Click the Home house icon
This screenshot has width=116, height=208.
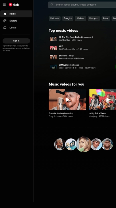click(x=5, y=14)
